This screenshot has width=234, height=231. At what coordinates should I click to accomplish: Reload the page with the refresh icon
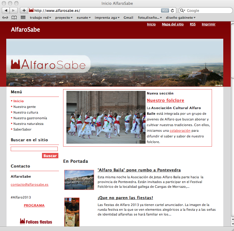click(172, 10)
